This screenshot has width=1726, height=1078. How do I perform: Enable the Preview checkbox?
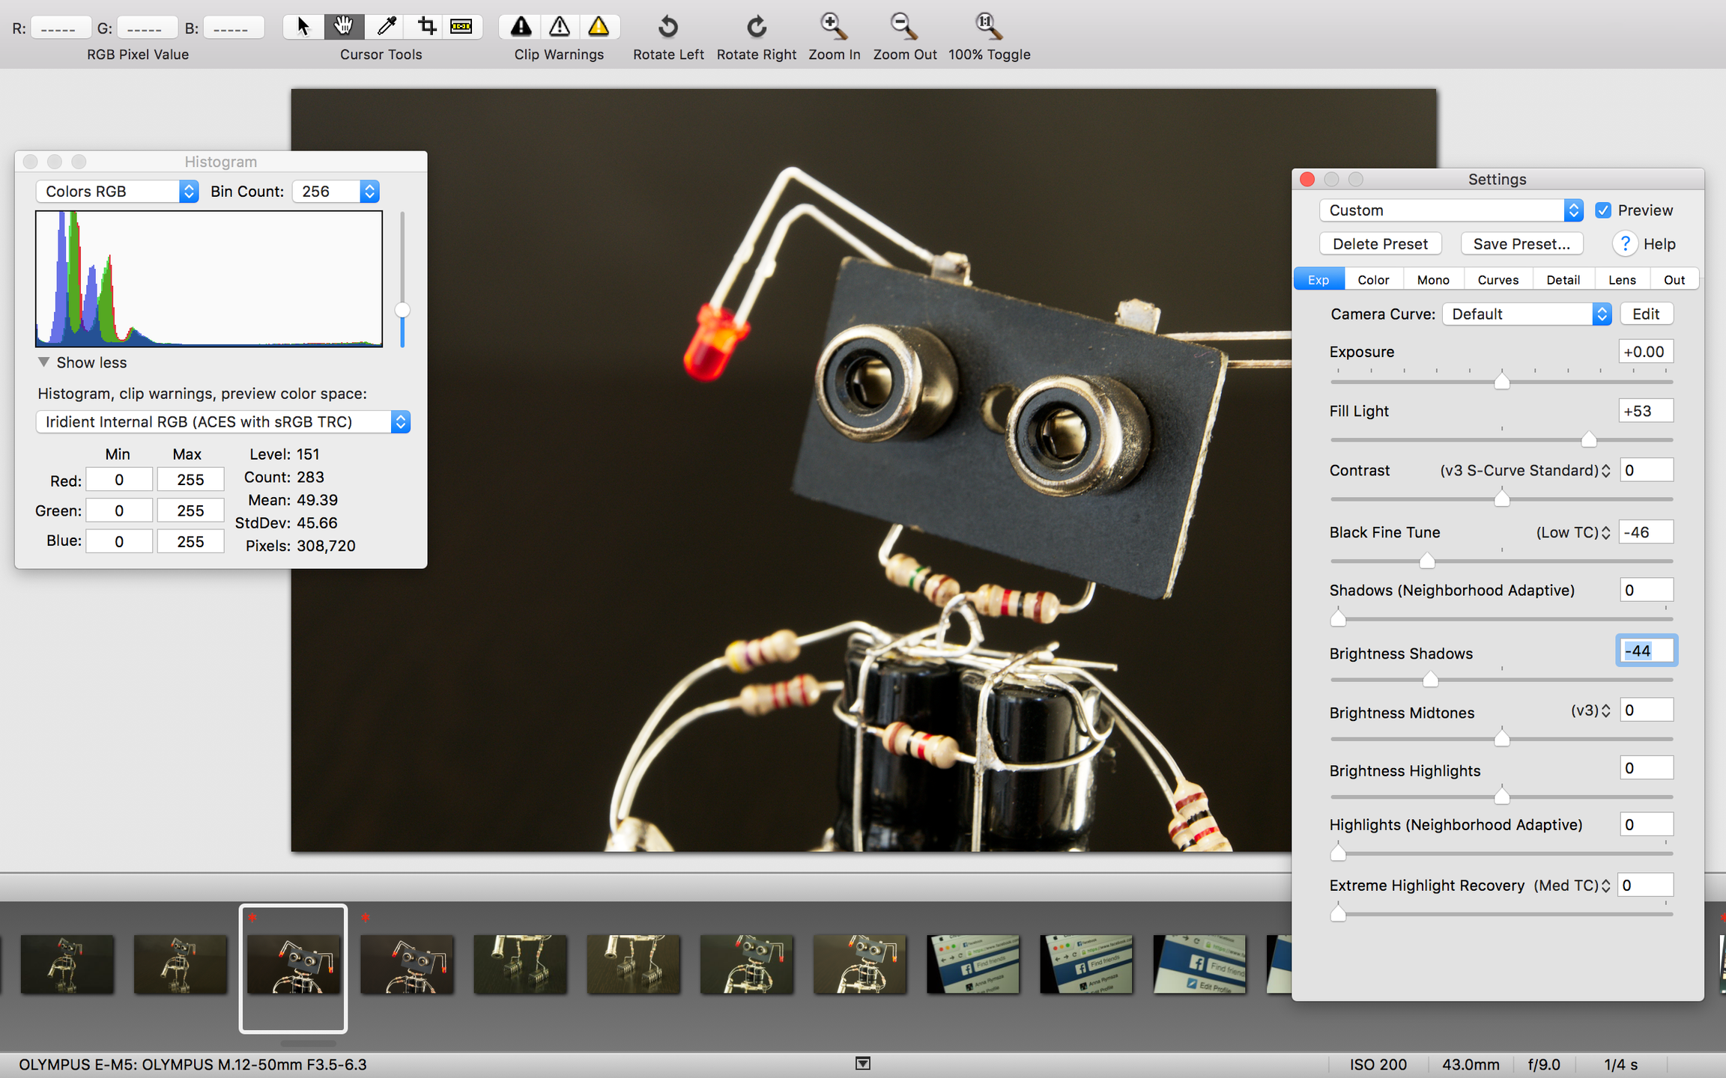pyautogui.click(x=1602, y=210)
